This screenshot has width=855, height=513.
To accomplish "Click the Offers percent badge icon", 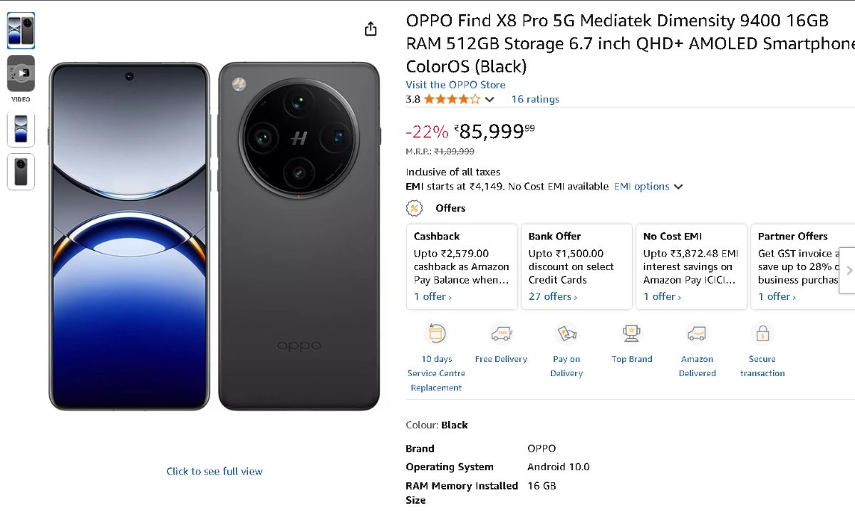I will tap(414, 208).
